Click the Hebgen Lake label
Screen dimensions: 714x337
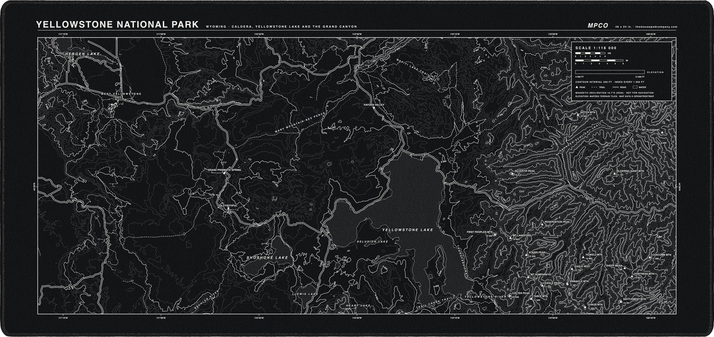click(x=84, y=54)
